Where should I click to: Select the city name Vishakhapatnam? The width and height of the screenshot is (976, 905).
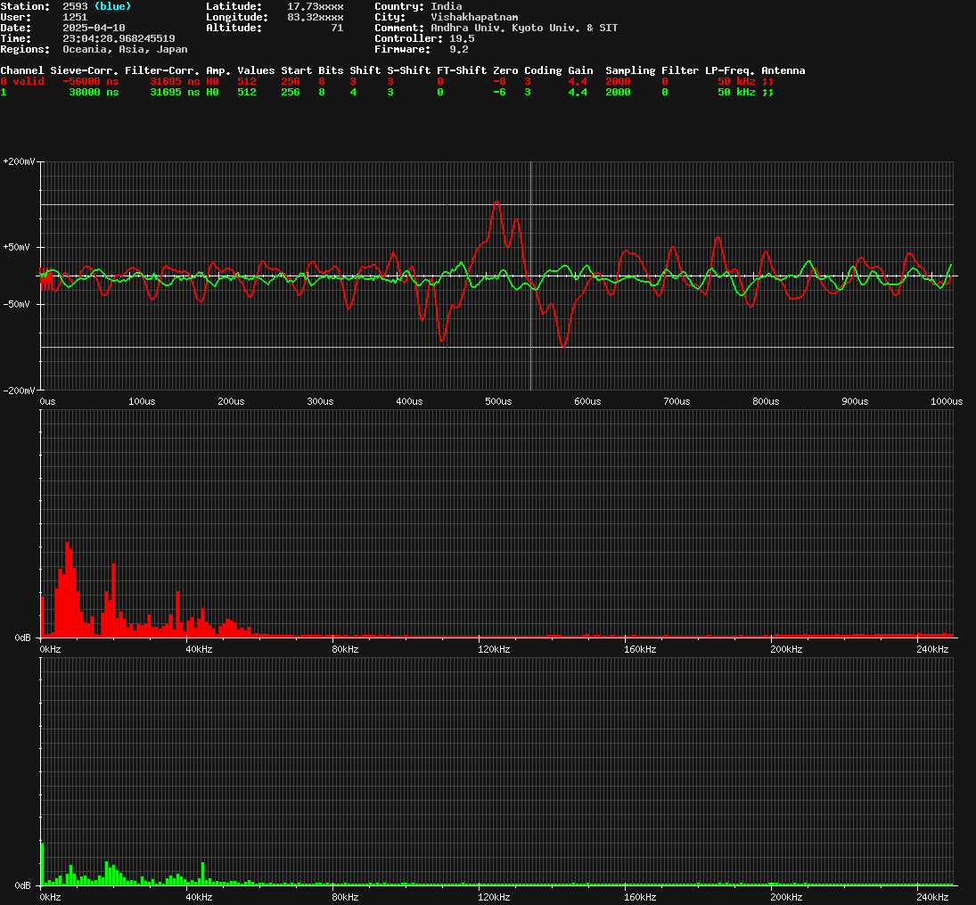[474, 17]
